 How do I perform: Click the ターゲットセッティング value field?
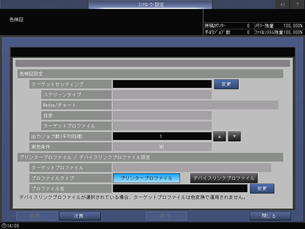[x=162, y=84]
